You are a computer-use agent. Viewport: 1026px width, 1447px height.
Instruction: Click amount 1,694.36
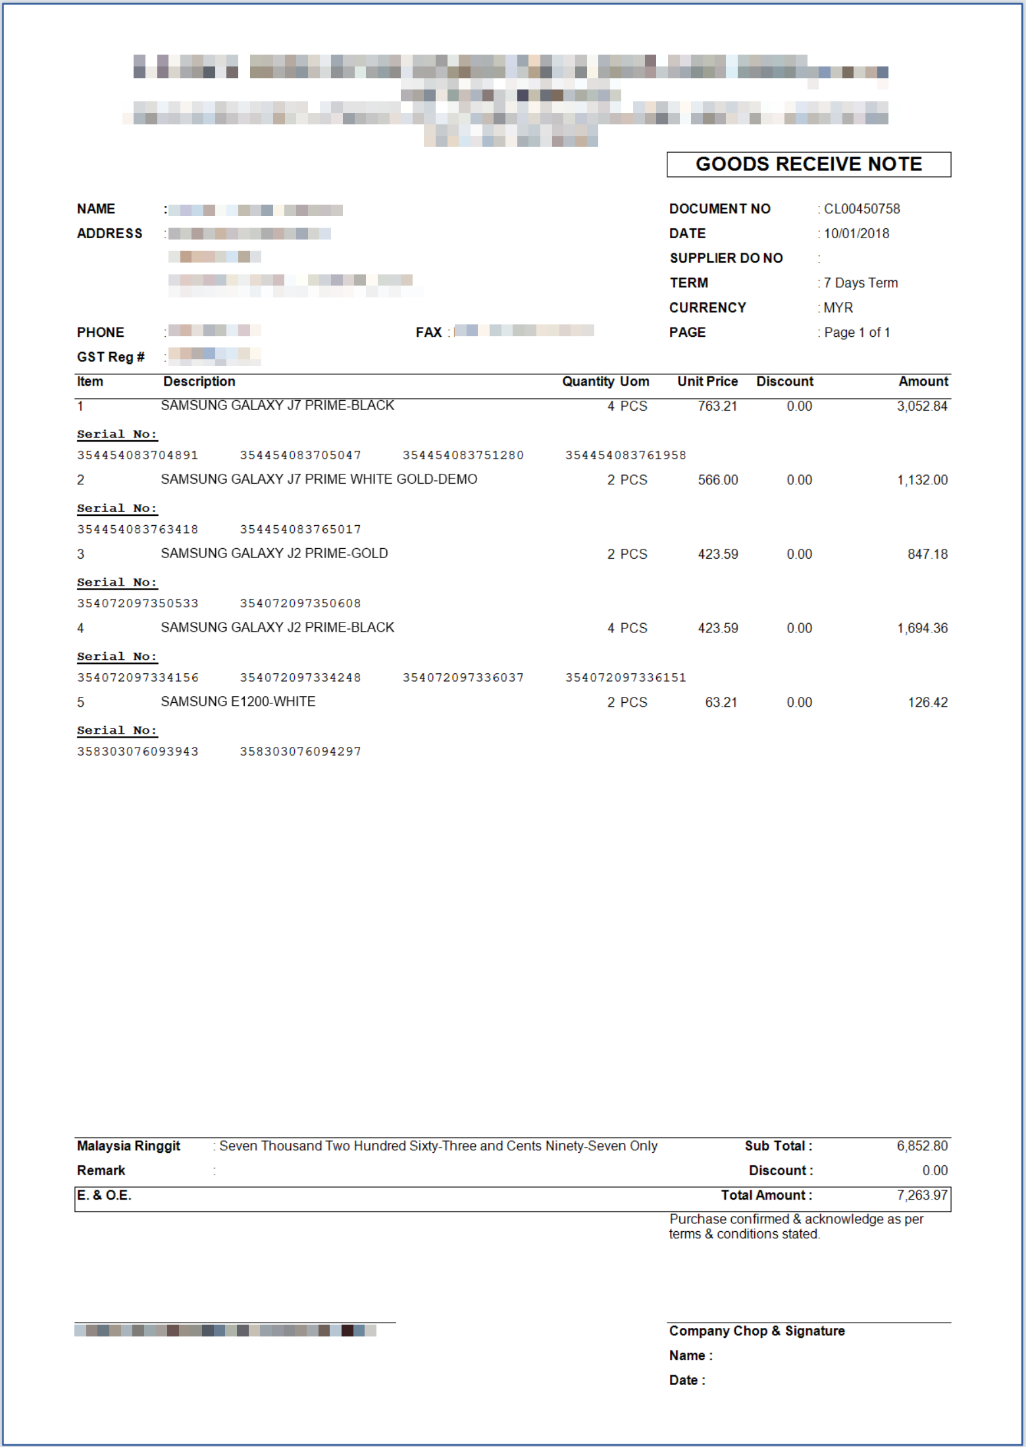pos(922,628)
